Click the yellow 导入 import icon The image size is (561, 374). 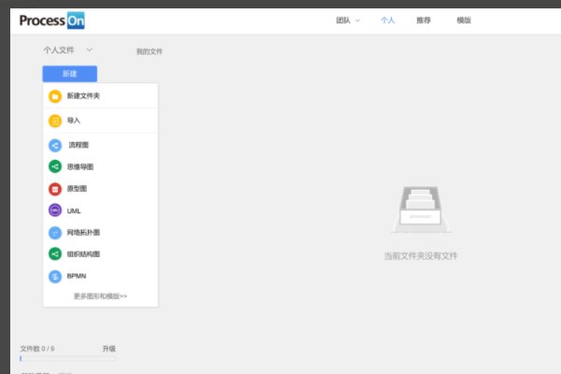[55, 121]
